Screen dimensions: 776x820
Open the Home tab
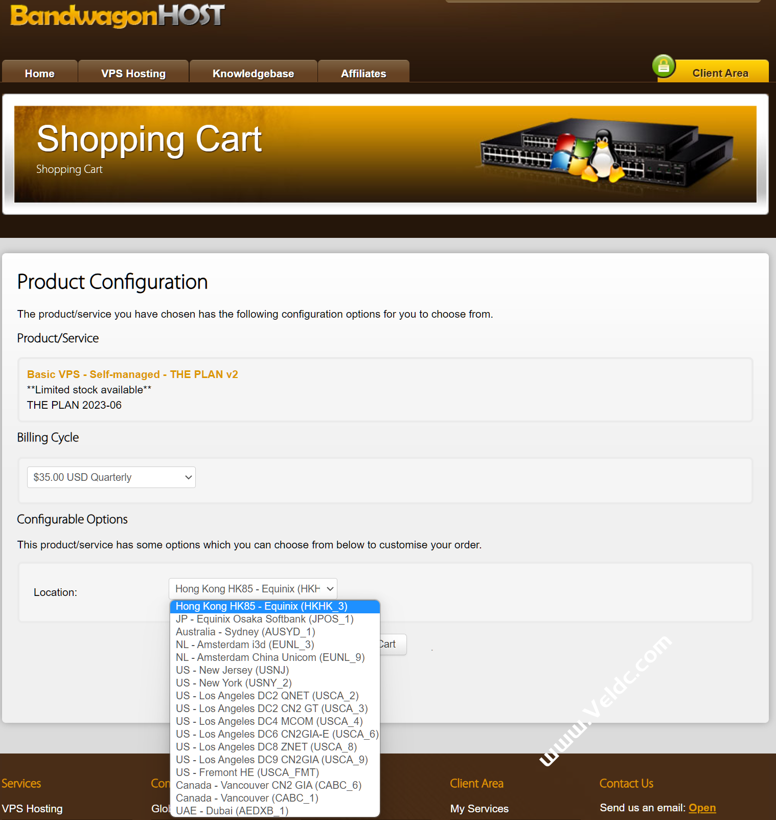click(39, 73)
